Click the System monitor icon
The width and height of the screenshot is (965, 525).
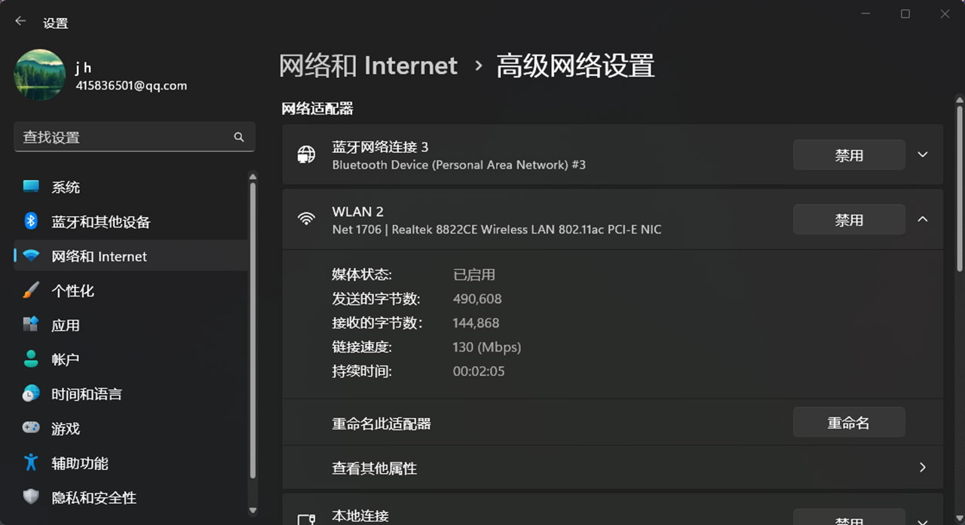(31, 187)
